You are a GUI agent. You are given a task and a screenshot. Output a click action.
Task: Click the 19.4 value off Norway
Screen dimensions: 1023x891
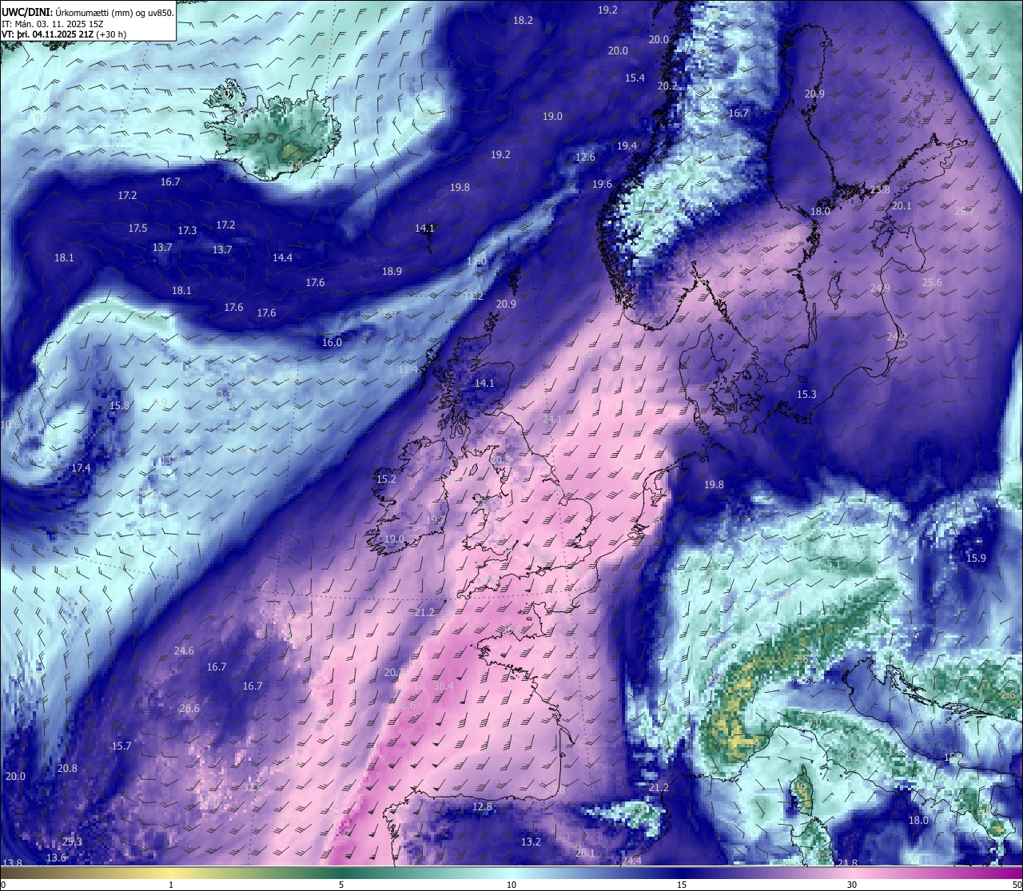[x=627, y=145]
